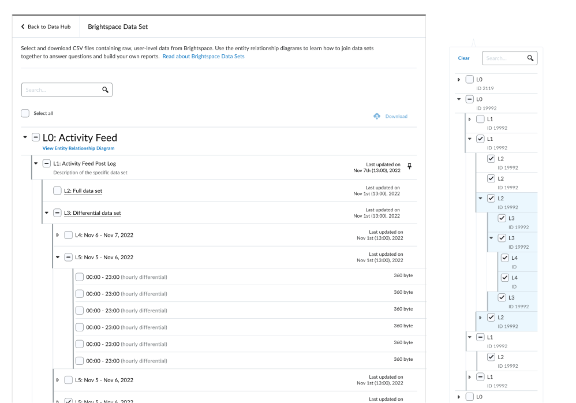Click the magnifier icon in the main search box
576x403 pixels.
(106, 89)
